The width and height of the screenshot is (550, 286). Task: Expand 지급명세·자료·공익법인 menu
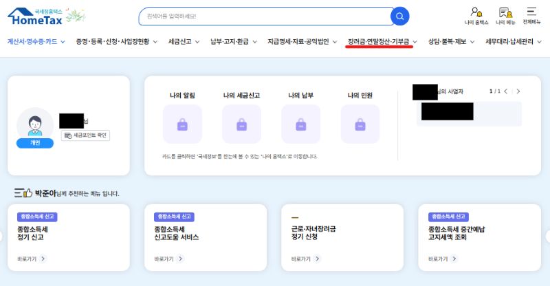[x=302, y=41]
